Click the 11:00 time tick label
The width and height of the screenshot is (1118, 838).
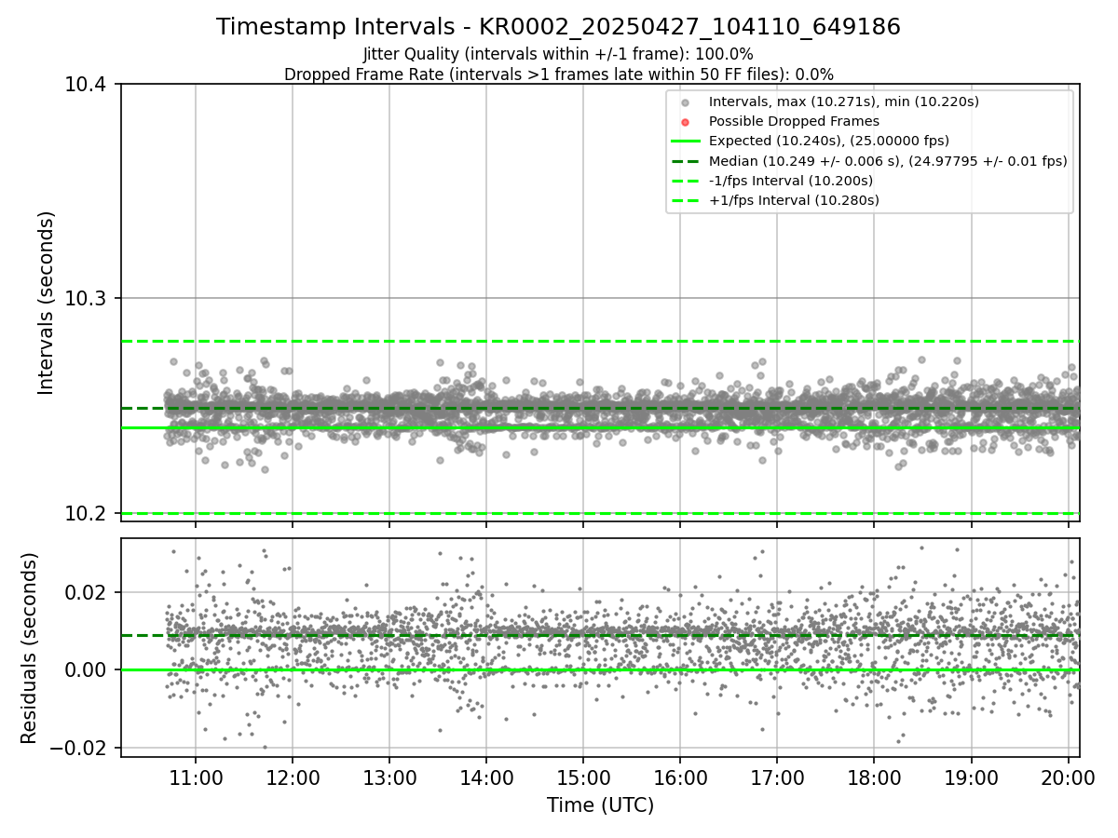point(196,778)
